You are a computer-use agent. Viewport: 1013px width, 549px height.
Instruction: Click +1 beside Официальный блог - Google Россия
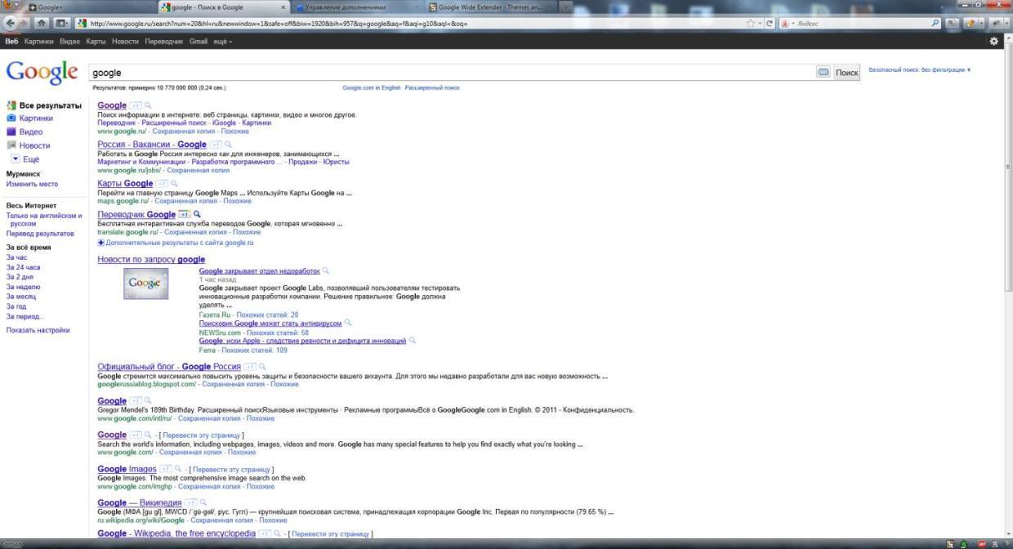pyautogui.click(x=250, y=367)
